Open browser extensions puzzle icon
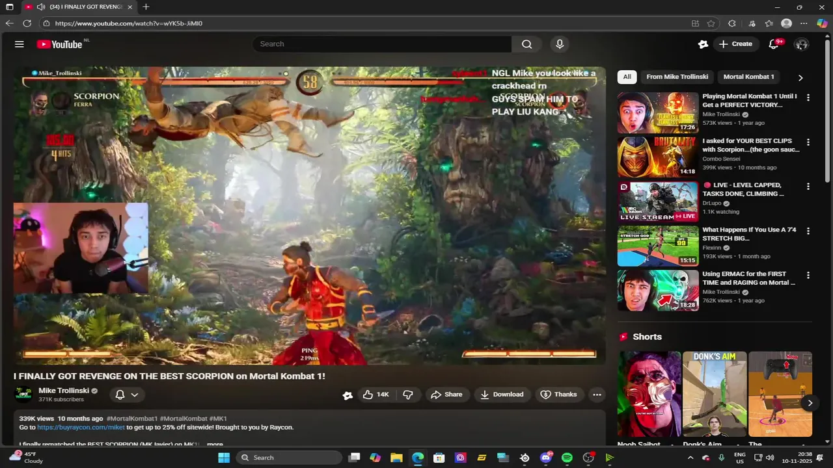833x468 pixels. (731, 23)
